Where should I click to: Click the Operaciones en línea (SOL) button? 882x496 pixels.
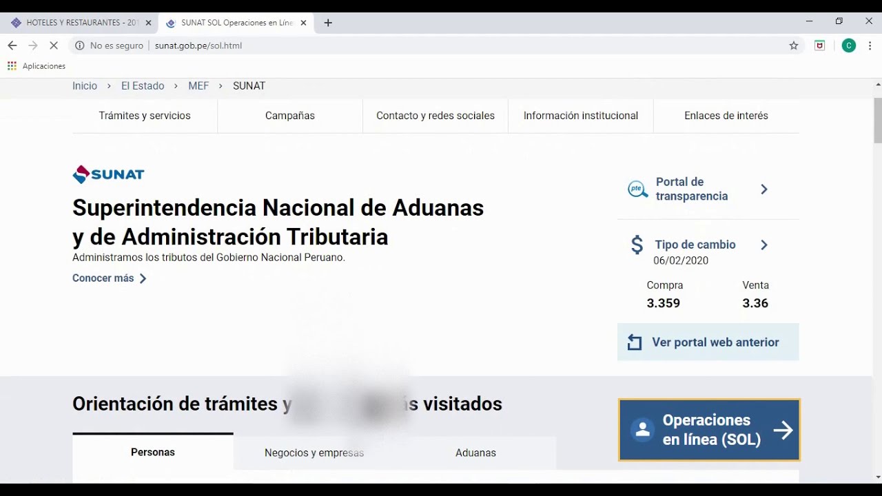[x=709, y=430]
